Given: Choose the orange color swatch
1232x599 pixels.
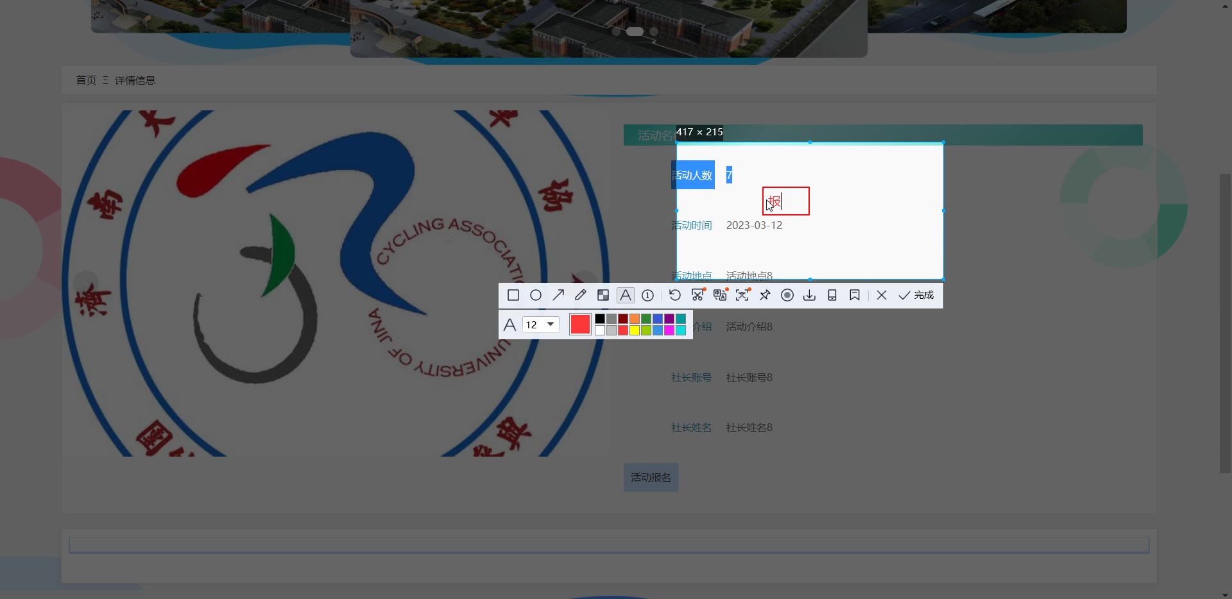Looking at the screenshot, I should [635, 319].
